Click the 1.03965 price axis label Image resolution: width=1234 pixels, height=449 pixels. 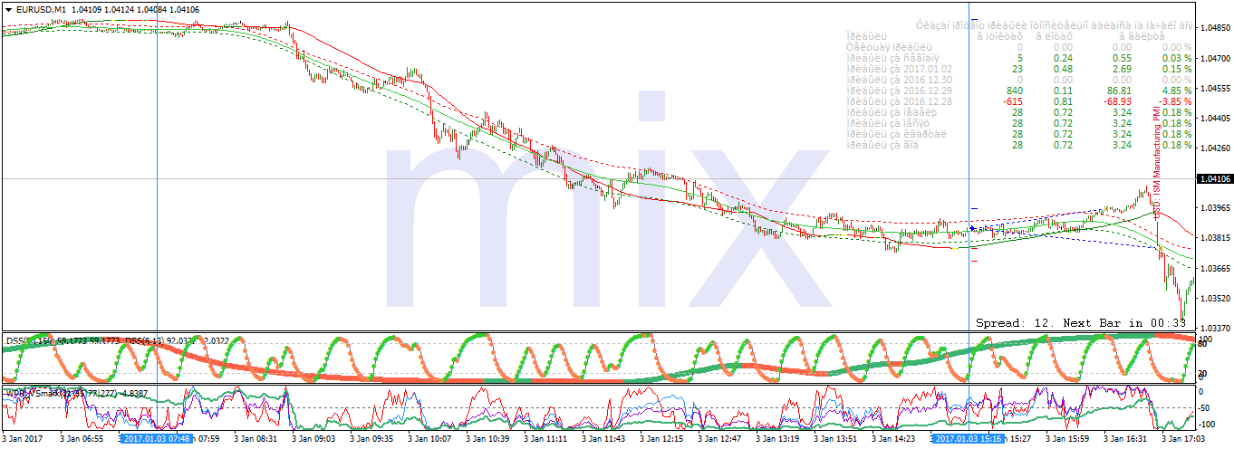1214,208
